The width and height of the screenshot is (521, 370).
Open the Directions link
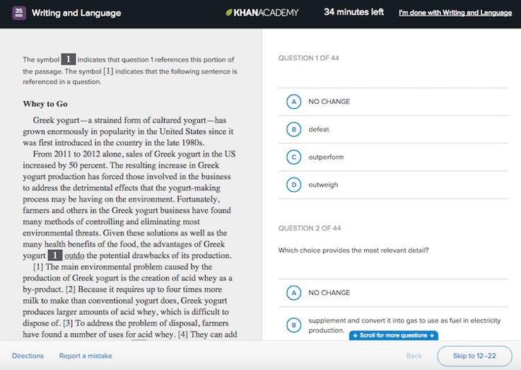pyautogui.click(x=28, y=356)
